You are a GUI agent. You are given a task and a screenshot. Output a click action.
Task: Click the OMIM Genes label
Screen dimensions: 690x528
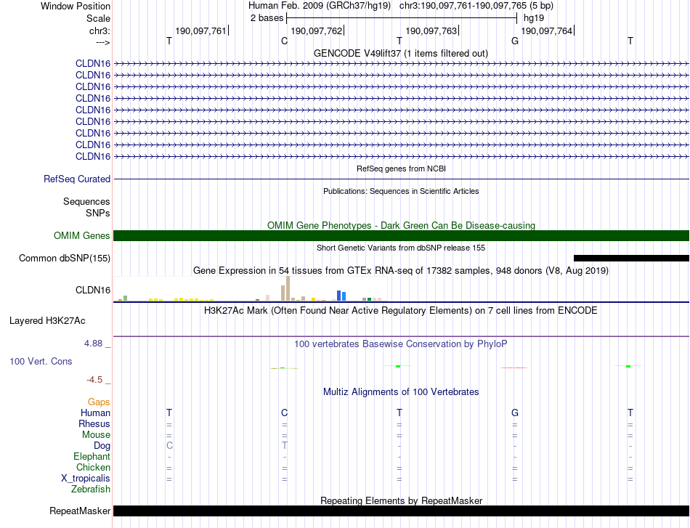[x=82, y=235]
